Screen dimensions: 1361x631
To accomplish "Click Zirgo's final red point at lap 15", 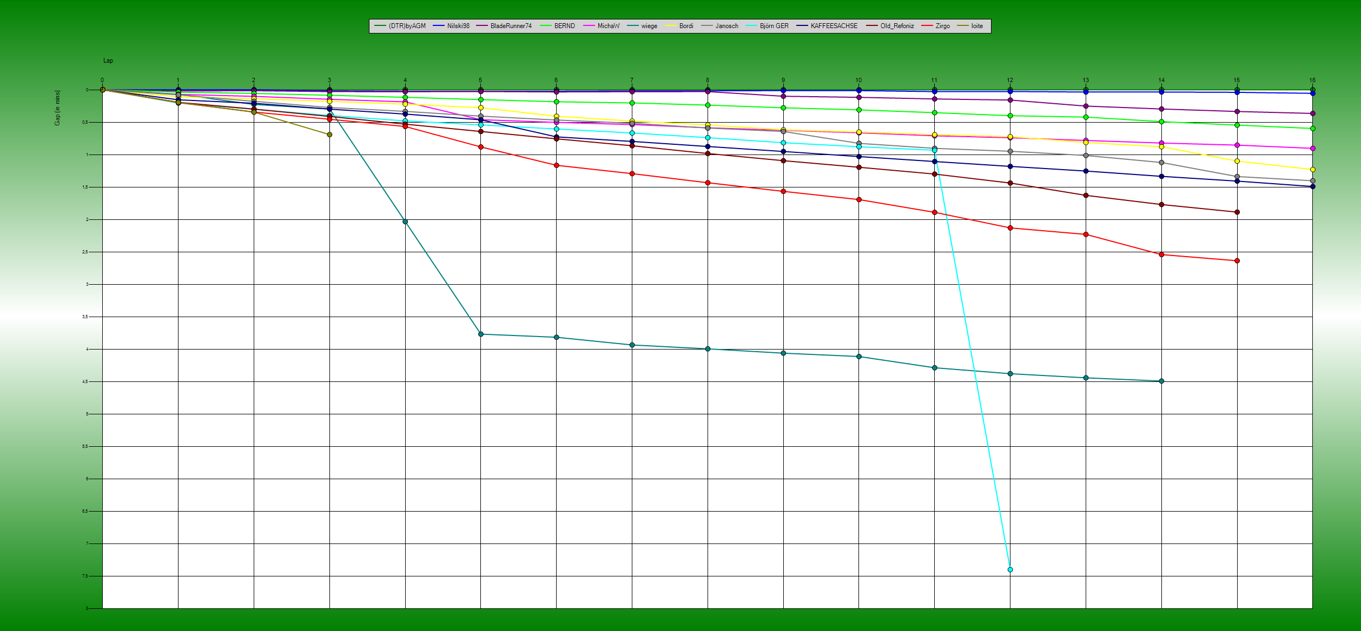I will pos(1237,261).
